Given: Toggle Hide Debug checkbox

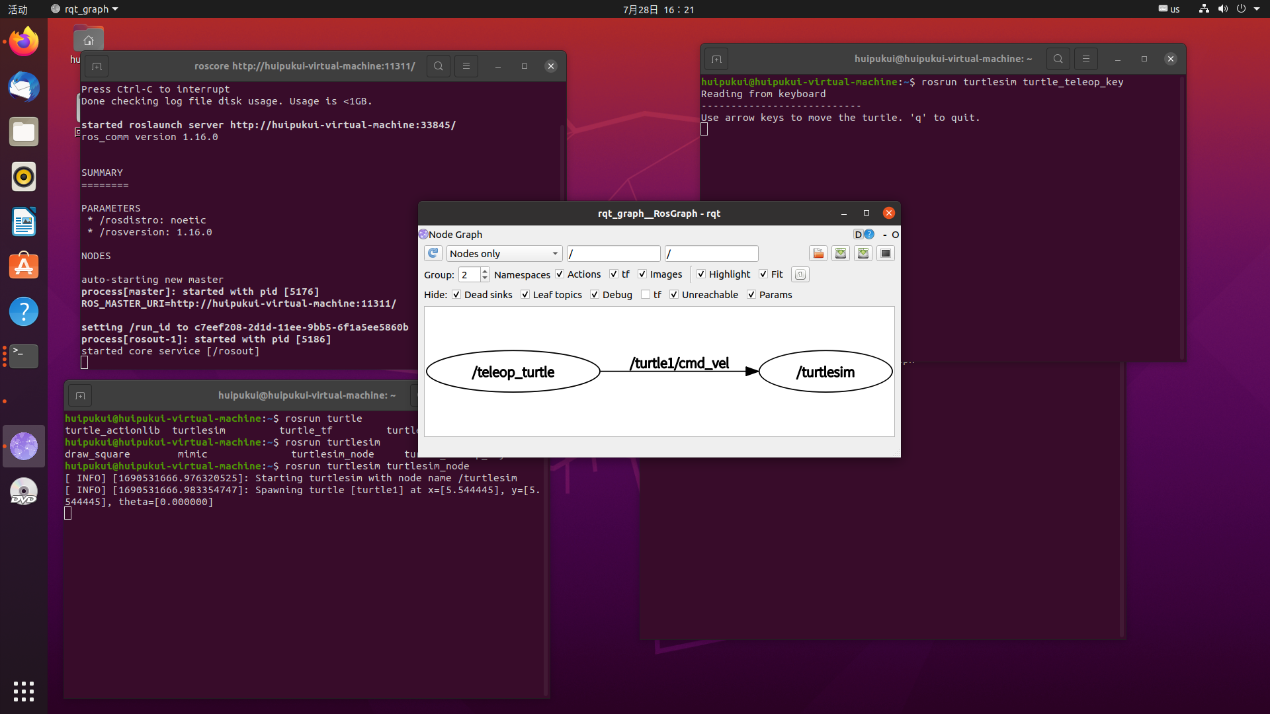Looking at the screenshot, I should click(x=595, y=294).
